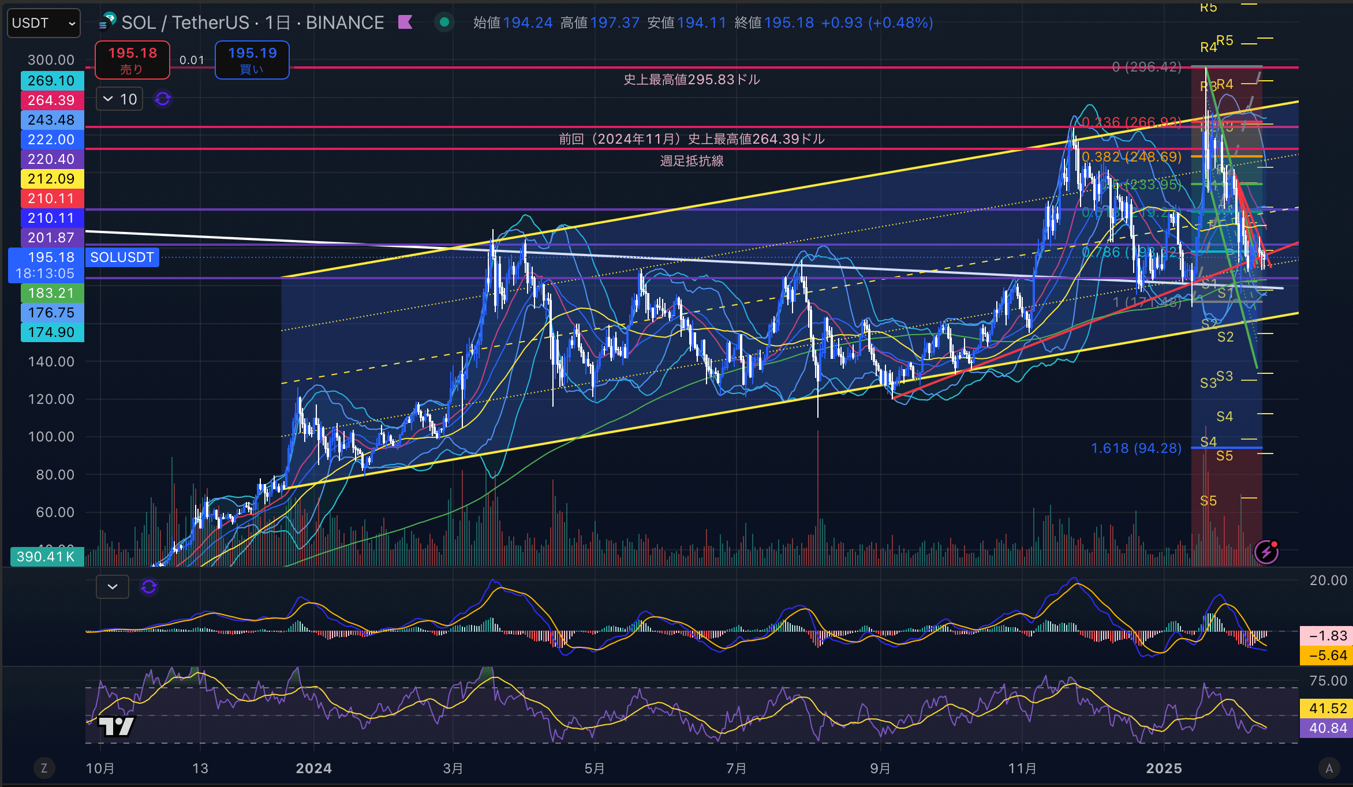This screenshot has height=787, width=1353.
Task: Click the current price 195.18 countdown label
Action: pyautogui.click(x=46, y=265)
